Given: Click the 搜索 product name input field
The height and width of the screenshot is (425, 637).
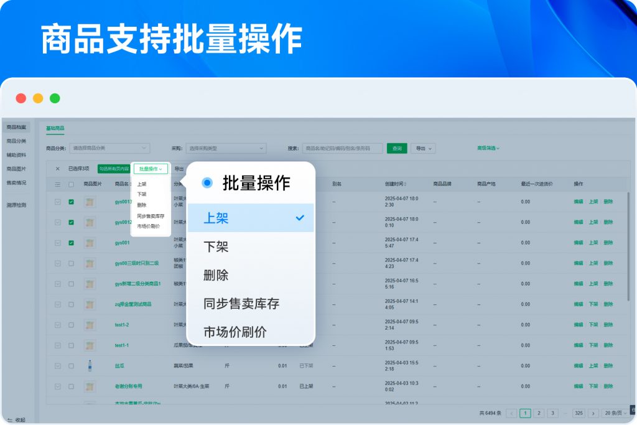Looking at the screenshot, I should point(342,148).
